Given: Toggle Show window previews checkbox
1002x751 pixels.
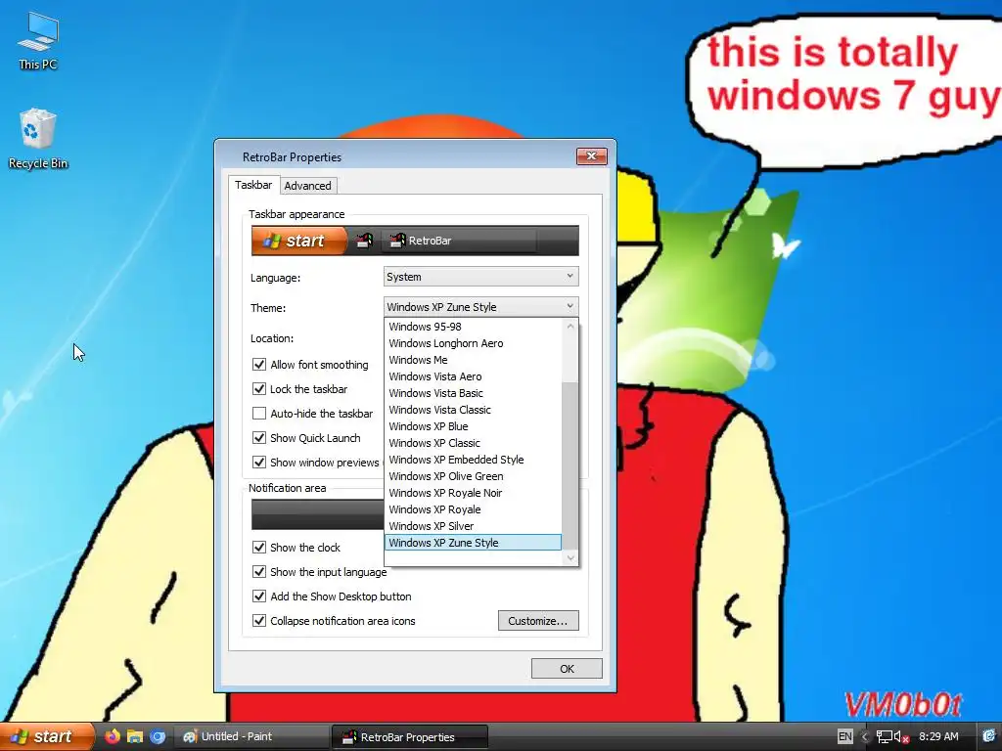Looking at the screenshot, I should [x=258, y=463].
